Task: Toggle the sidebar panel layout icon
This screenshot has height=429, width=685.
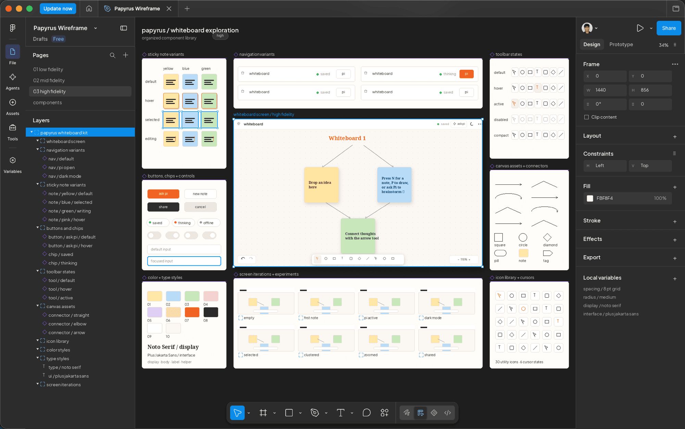Action: (x=124, y=28)
